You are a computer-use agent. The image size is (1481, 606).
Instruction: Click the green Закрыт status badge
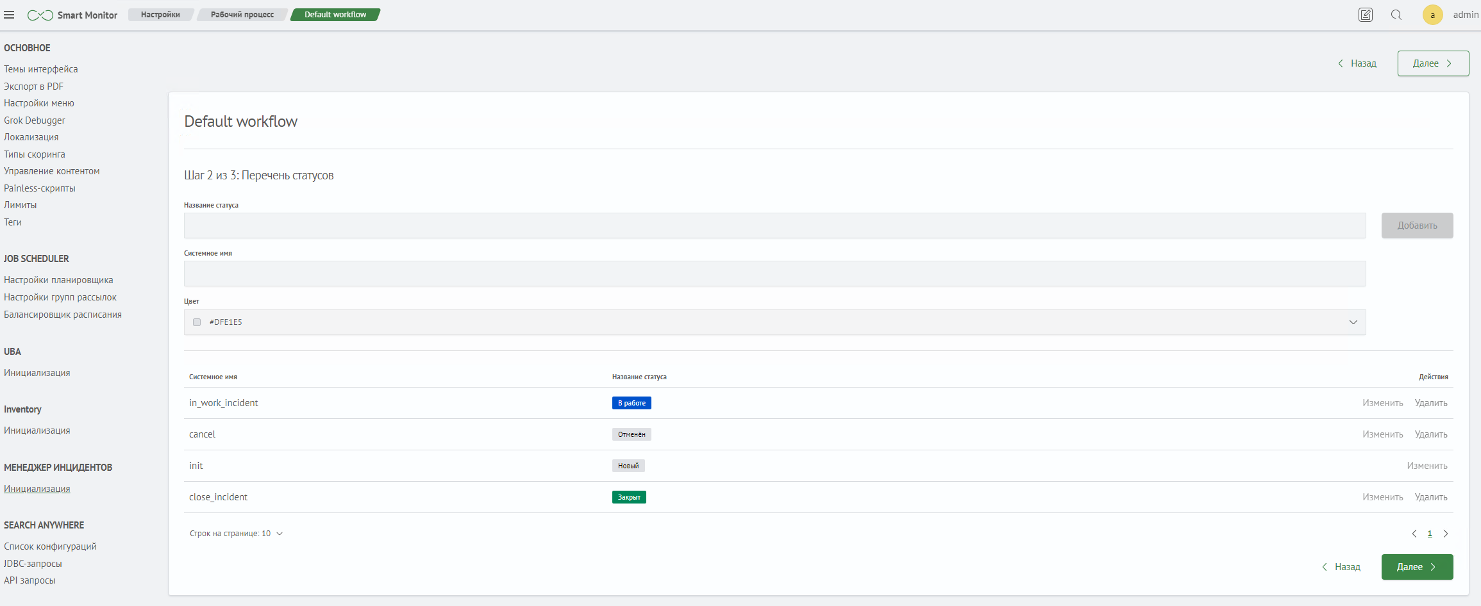point(629,497)
